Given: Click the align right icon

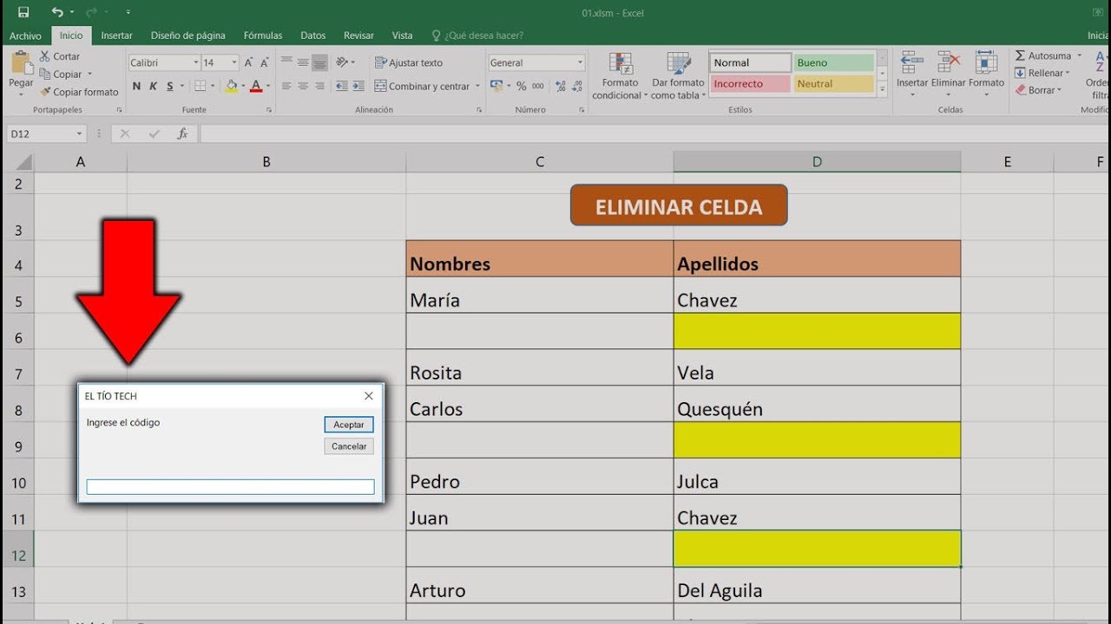Looking at the screenshot, I should click(x=319, y=87).
